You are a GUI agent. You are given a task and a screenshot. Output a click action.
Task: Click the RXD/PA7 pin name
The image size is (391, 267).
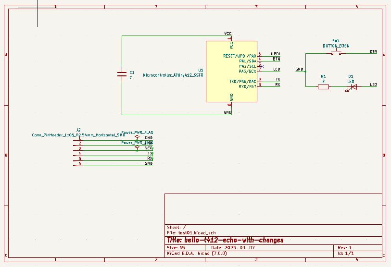pos(247,86)
